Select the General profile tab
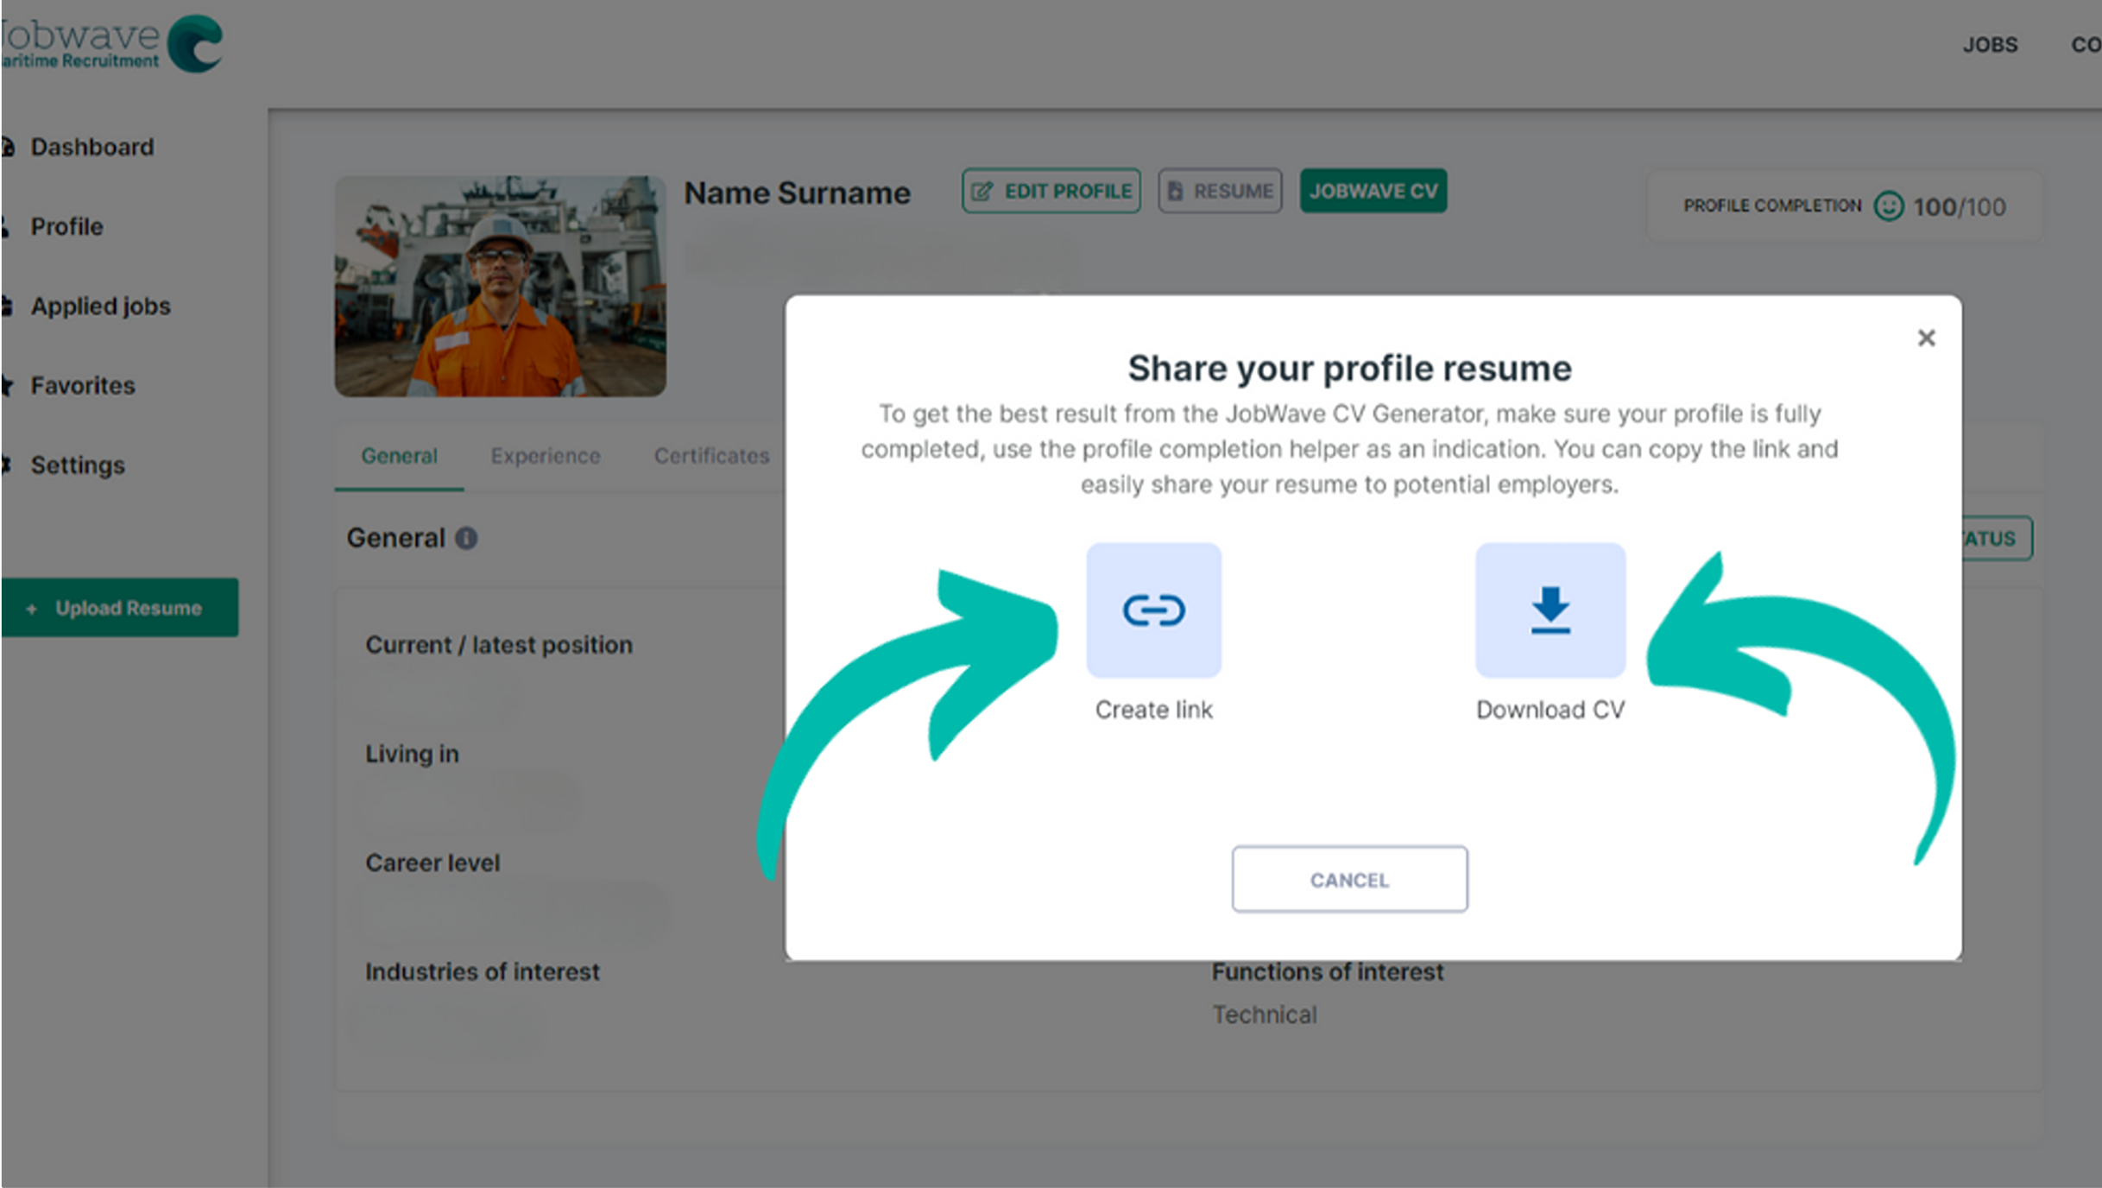This screenshot has height=1188, width=2102. pos(400,455)
